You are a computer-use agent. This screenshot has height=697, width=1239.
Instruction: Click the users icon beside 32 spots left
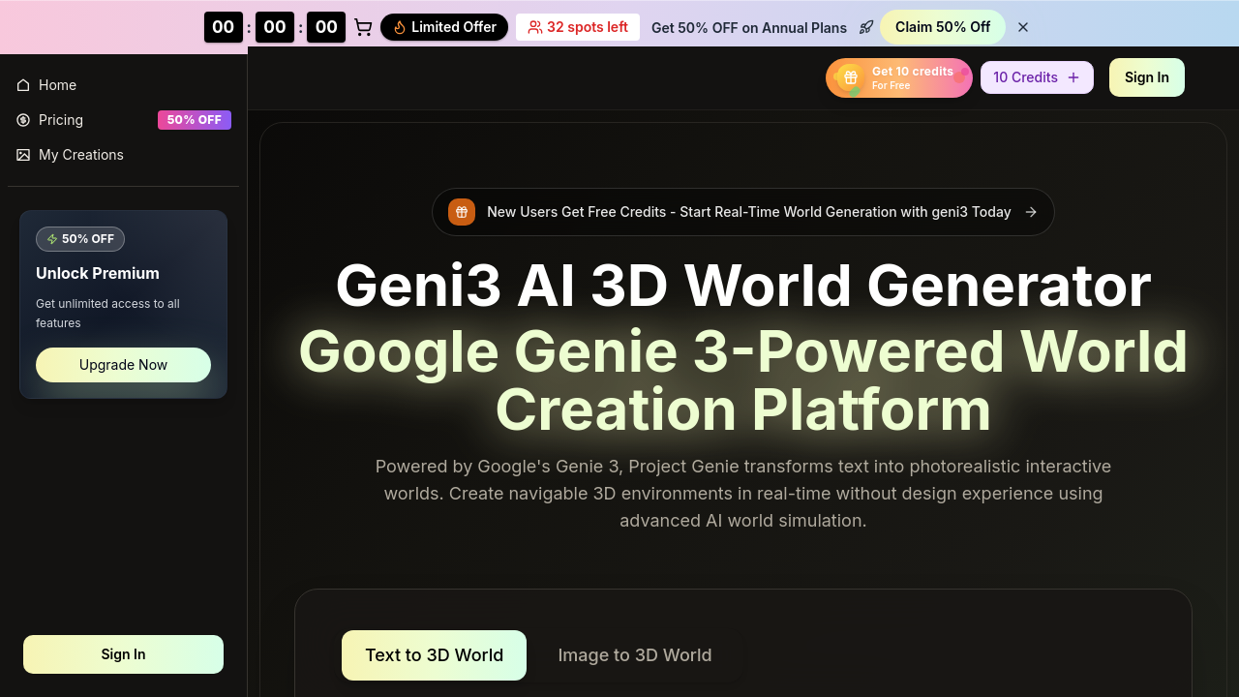pyautogui.click(x=534, y=27)
